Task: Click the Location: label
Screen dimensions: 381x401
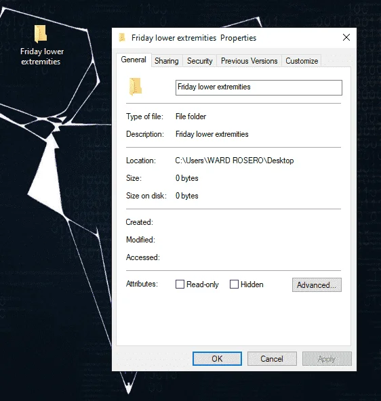Action: coord(141,161)
